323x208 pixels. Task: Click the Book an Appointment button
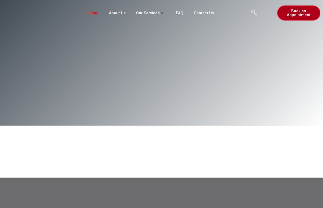(299, 13)
